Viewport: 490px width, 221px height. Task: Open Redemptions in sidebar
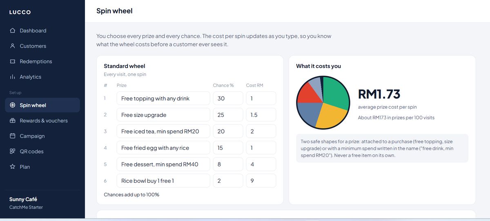[x=42, y=61]
